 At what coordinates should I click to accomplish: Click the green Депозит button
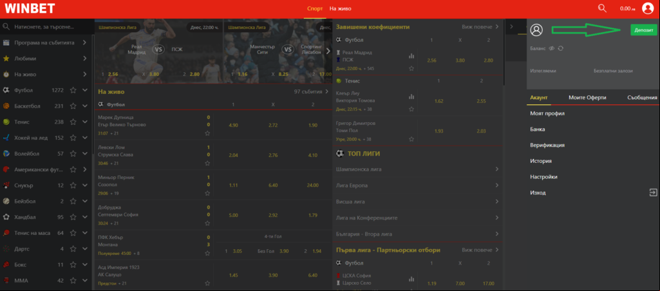click(x=644, y=30)
